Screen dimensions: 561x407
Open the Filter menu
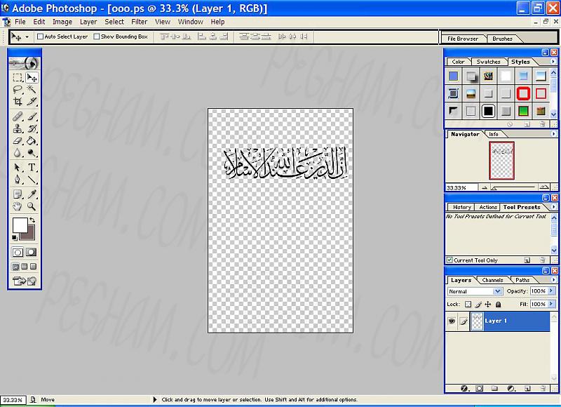(139, 22)
